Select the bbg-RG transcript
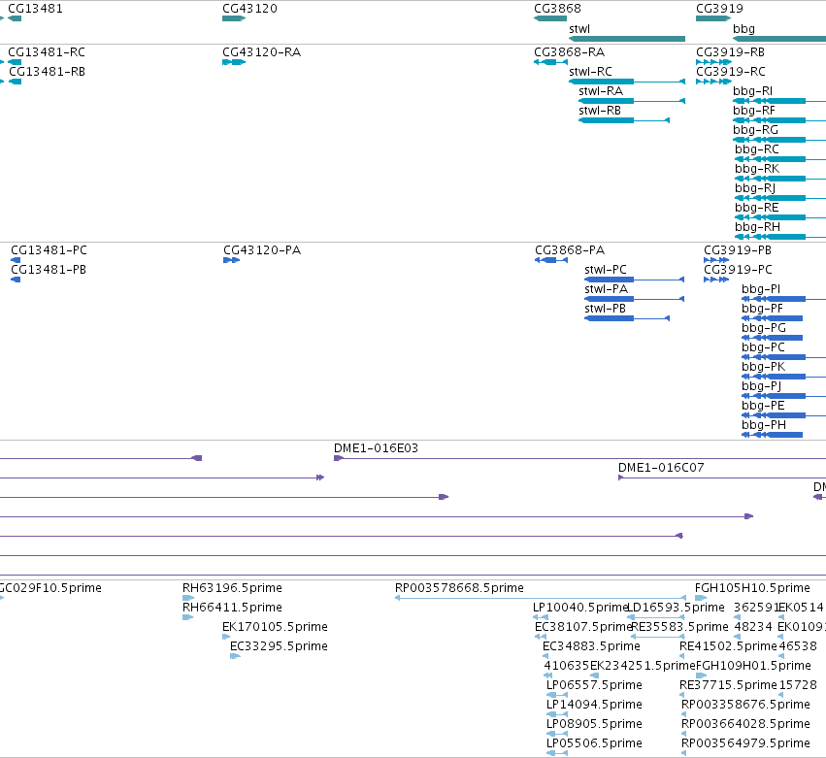 point(779,140)
